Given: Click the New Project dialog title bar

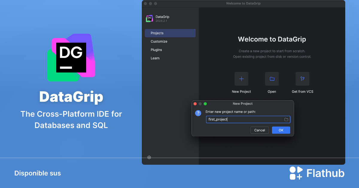Looking at the screenshot, I should [x=242, y=104].
